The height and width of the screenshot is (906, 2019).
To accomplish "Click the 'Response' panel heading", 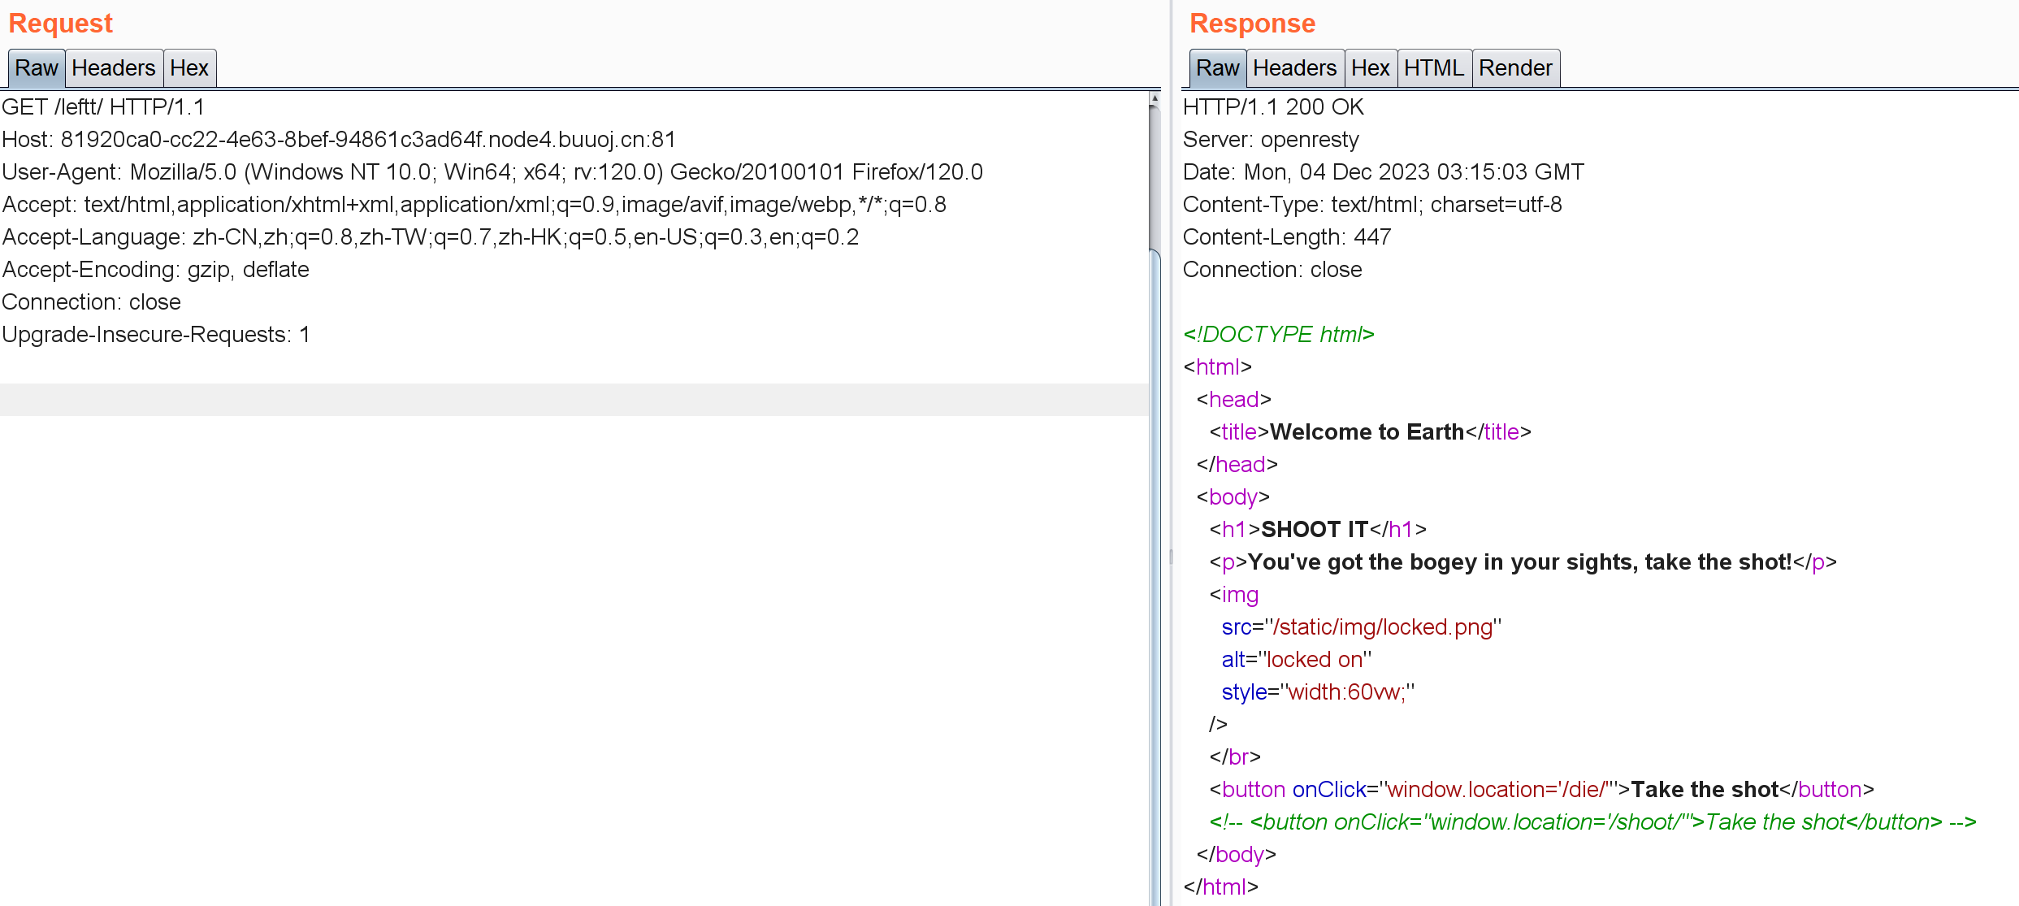I will [x=1253, y=24].
